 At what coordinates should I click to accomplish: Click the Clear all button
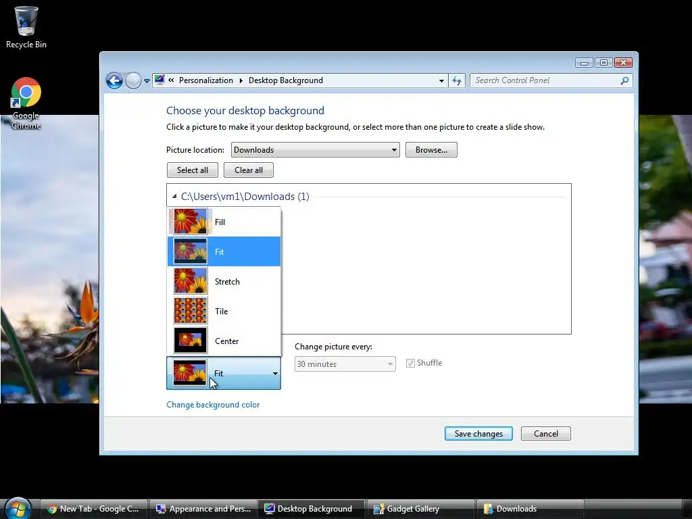249,170
